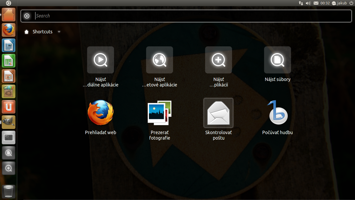The height and width of the screenshot is (200, 355).
Task: Open Ubuntu Software Center in the launcher
Action: click(x=9, y=91)
